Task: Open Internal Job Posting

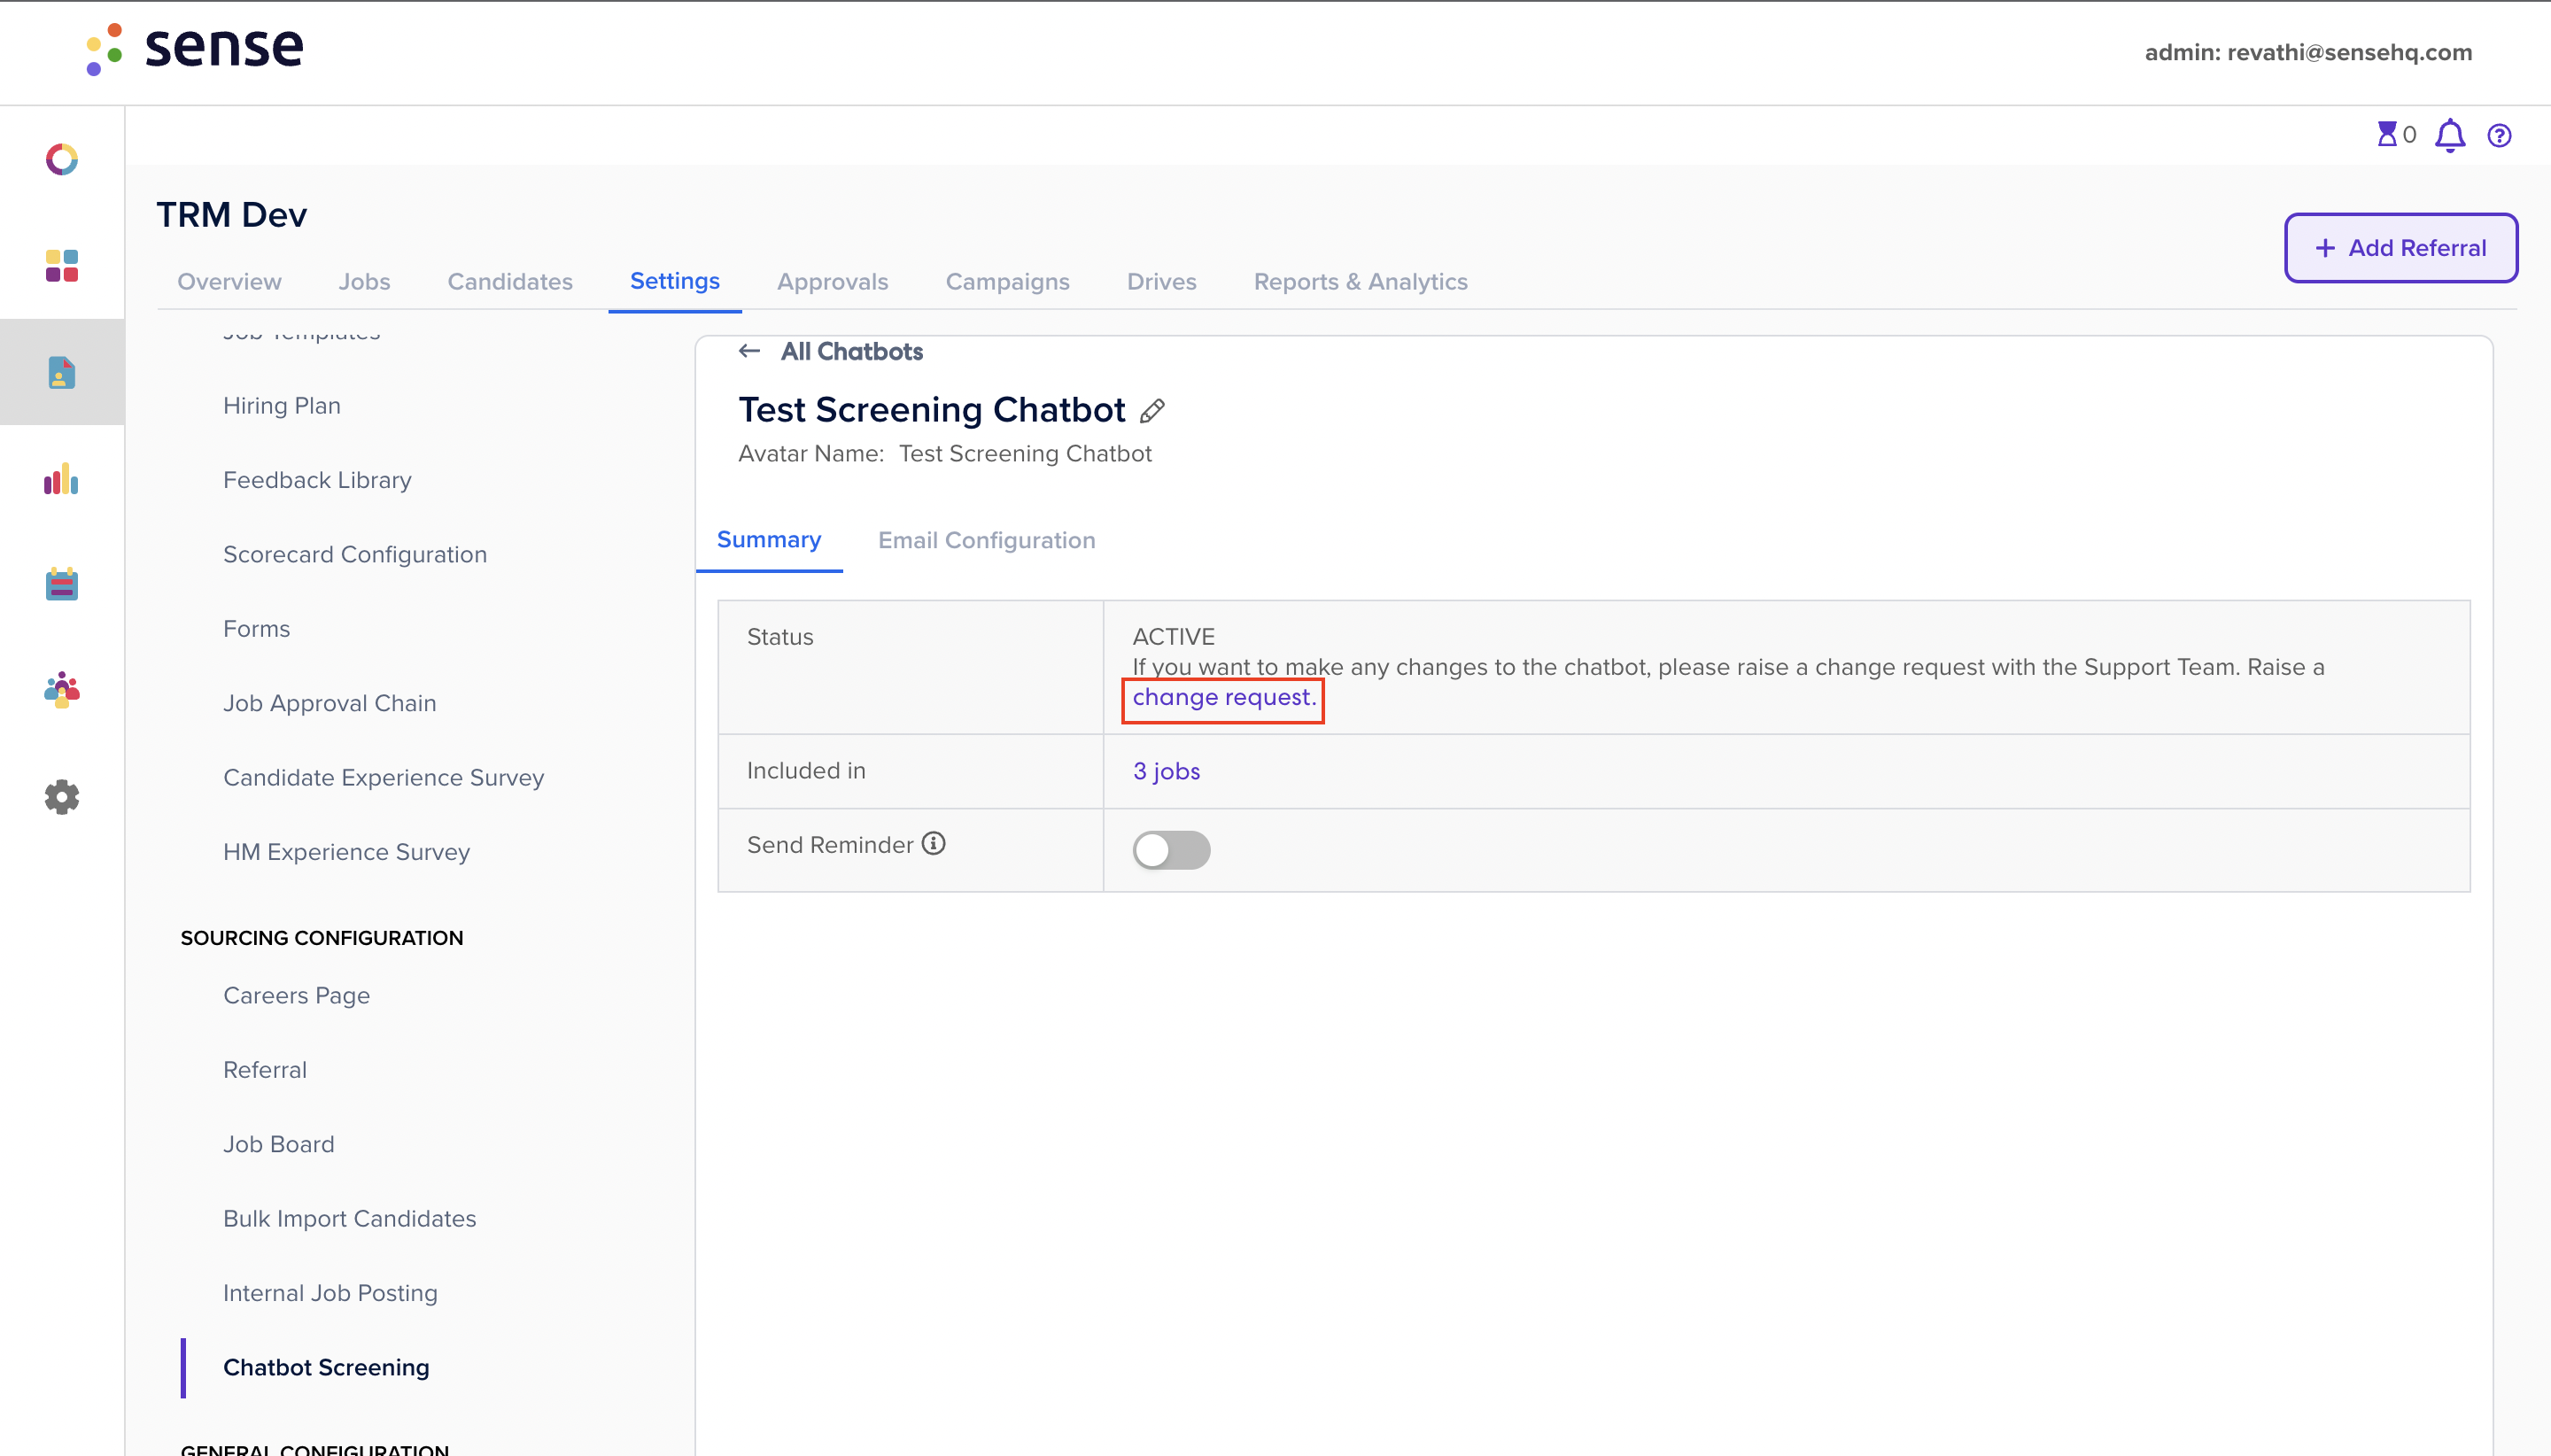Action: (x=331, y=1293)
